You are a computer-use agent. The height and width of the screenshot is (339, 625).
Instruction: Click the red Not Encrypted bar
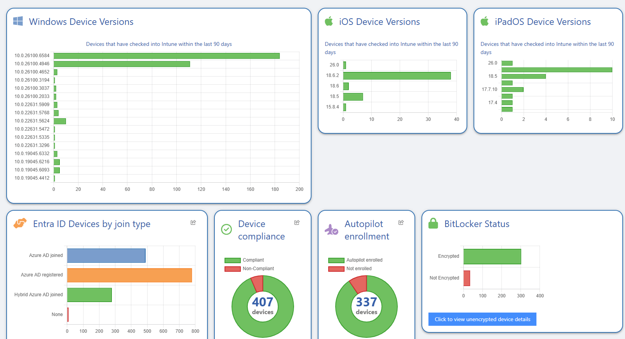pos(467,278)
